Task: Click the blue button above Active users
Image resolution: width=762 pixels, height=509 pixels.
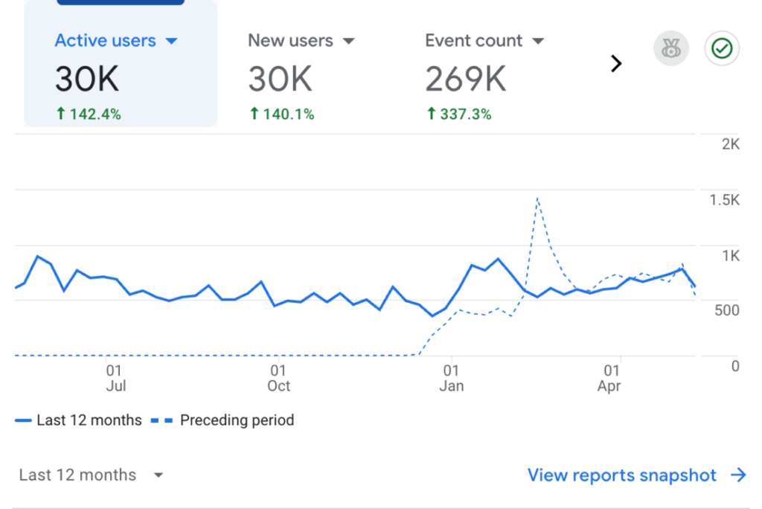Action: [x=121, y=2]
